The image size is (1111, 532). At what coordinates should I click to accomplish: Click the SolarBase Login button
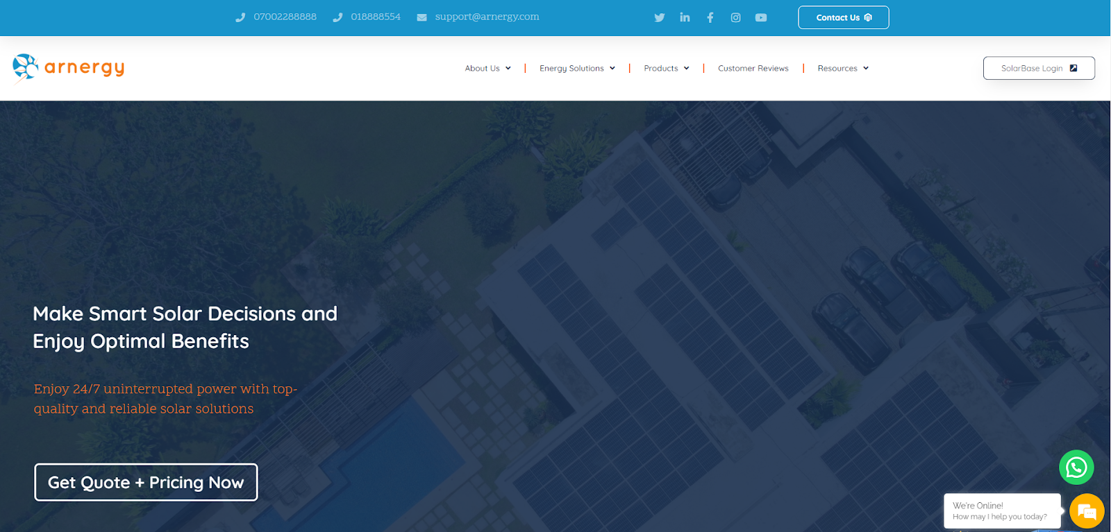pos(1039,68)
